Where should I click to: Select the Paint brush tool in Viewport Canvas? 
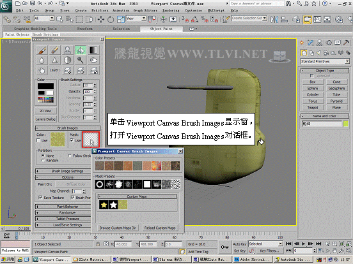click(42, 50)
